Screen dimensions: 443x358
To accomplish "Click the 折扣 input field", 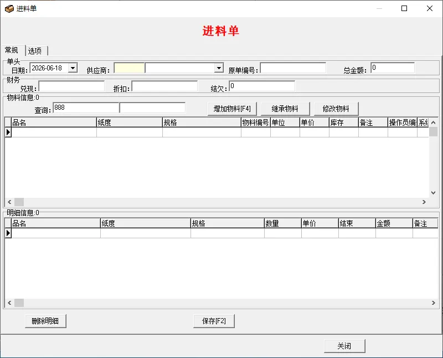I will (x=164, y=86).
